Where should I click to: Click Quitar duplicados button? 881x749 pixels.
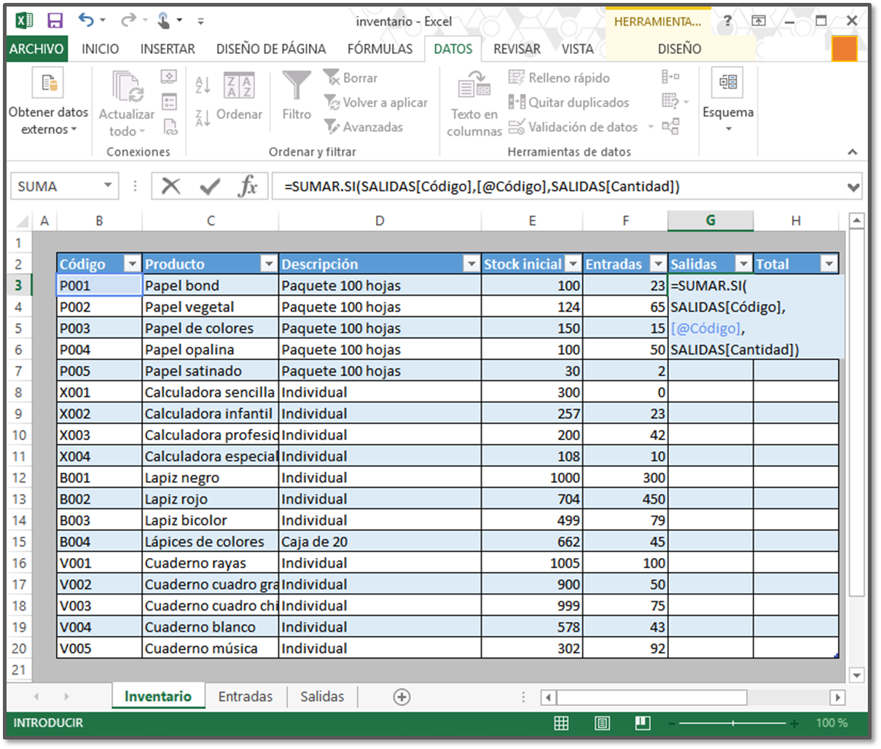[x=569, y=103]
